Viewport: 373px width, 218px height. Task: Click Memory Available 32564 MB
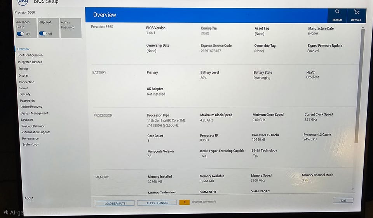[x=207, y=181]
